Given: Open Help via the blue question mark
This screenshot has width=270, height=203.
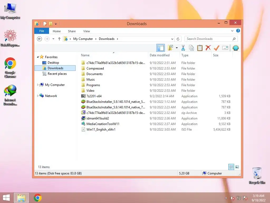Looking at the screenshot, I should coord(238,31).
